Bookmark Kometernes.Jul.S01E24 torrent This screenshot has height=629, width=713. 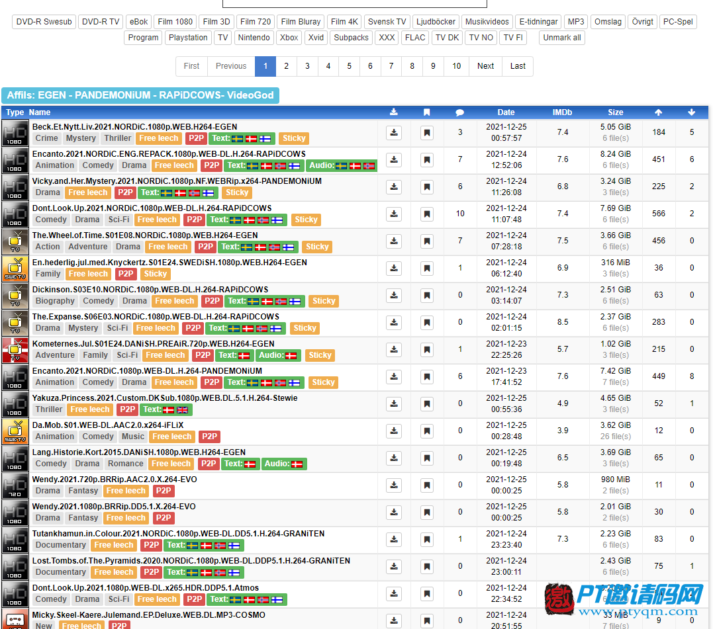426,350
